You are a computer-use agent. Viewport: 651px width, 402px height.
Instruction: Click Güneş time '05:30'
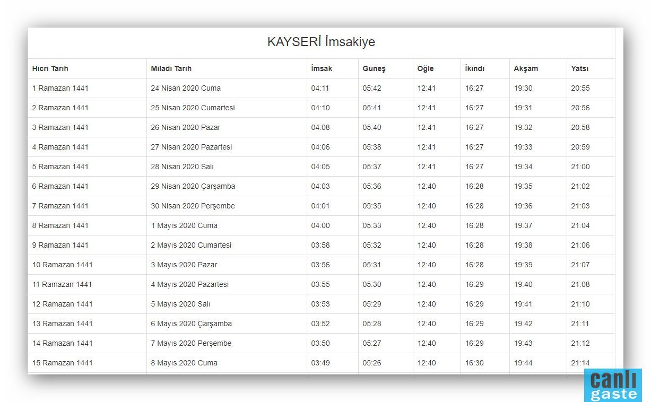[x=372, y=284]
